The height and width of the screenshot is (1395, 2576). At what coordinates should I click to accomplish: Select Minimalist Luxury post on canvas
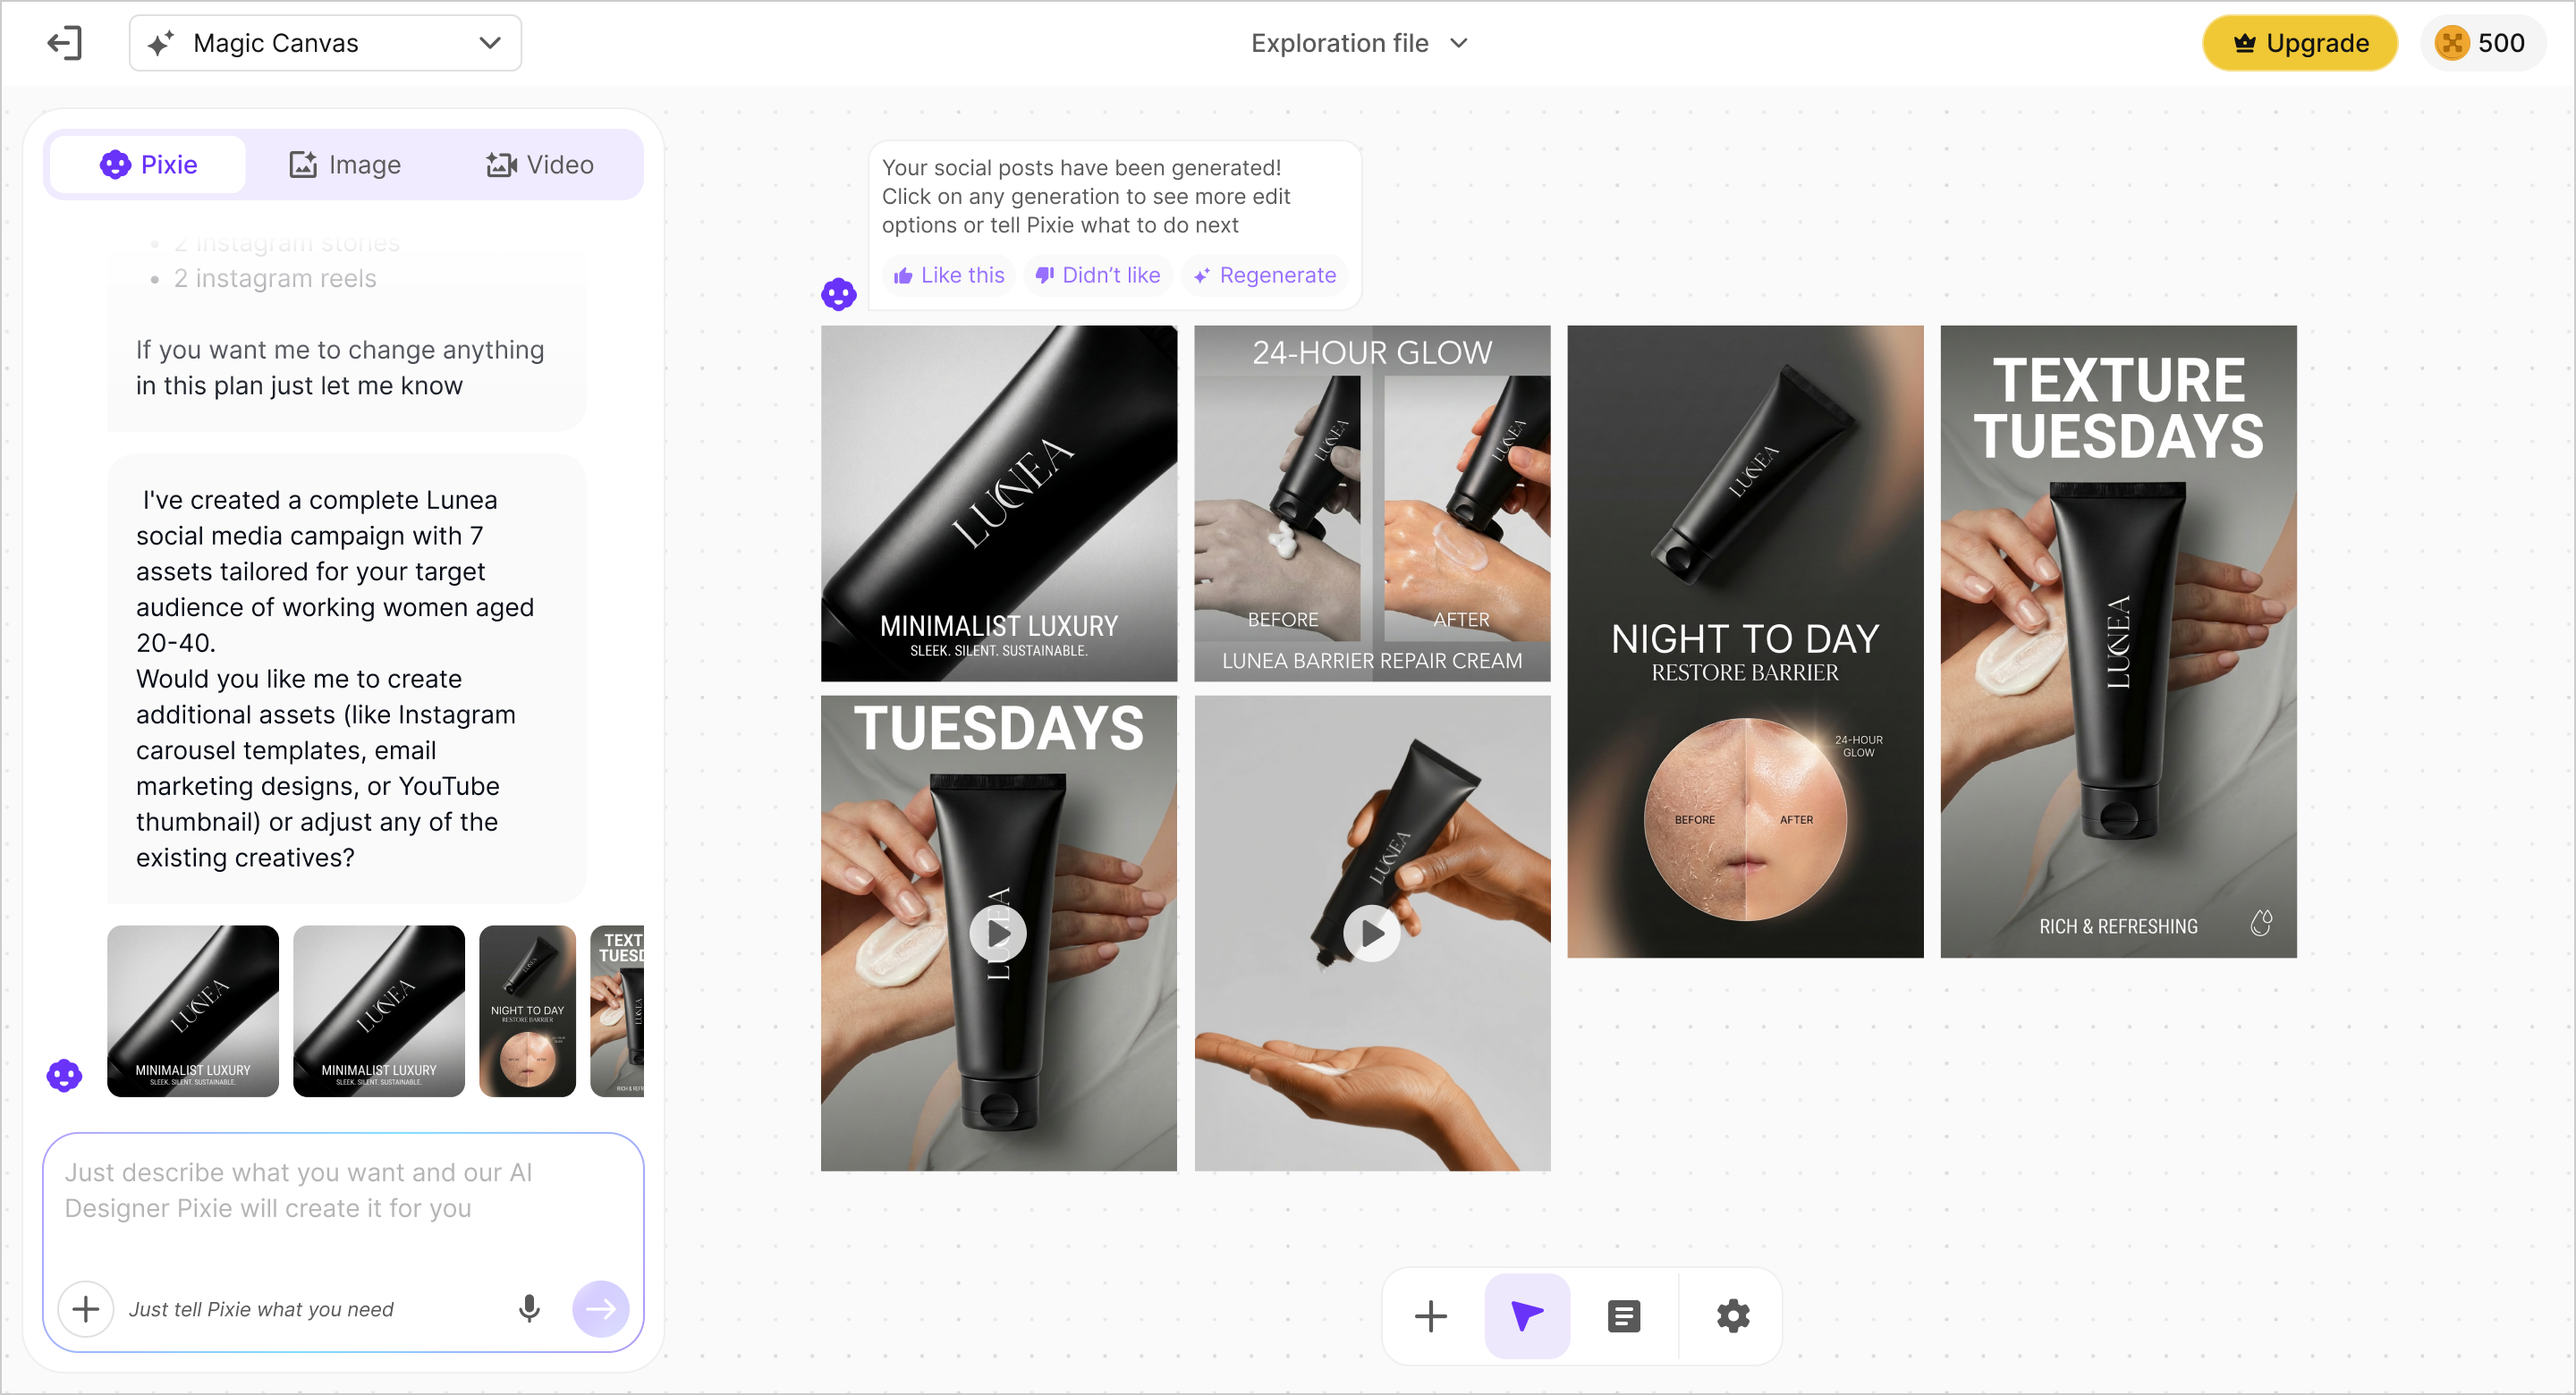click(x=999, y=503)
